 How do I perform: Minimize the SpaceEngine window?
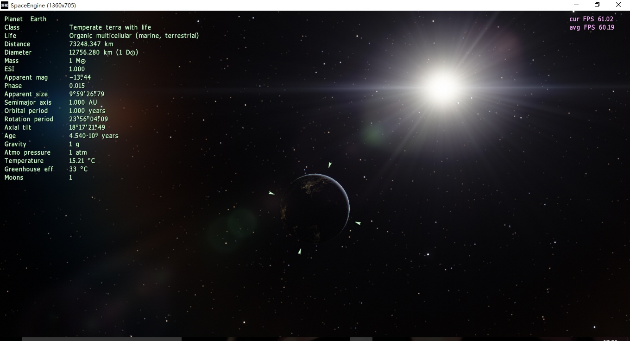(x=576, y=5)
